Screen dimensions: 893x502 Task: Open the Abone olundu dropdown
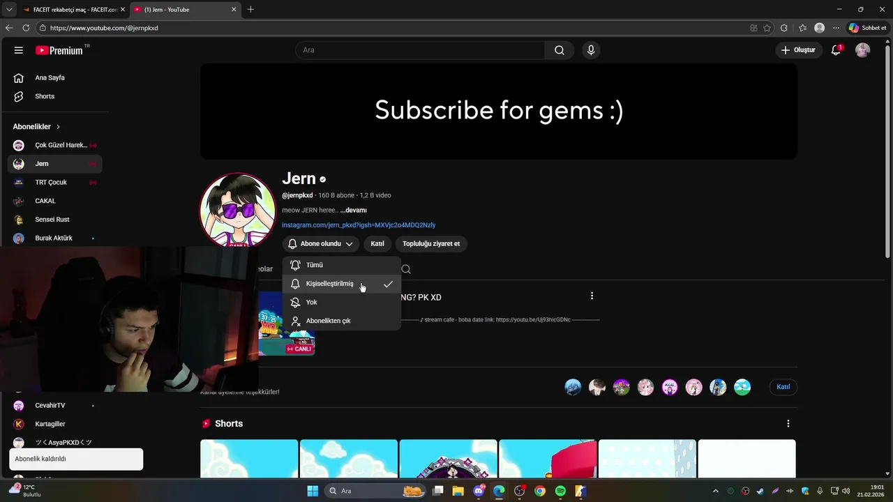321,243
